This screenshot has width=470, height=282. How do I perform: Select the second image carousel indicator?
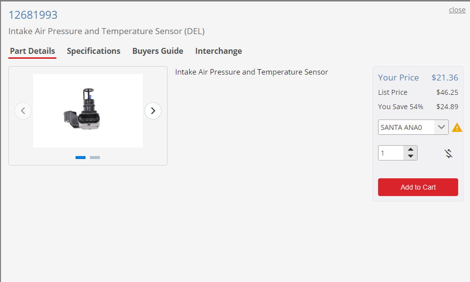click(95, 158)
